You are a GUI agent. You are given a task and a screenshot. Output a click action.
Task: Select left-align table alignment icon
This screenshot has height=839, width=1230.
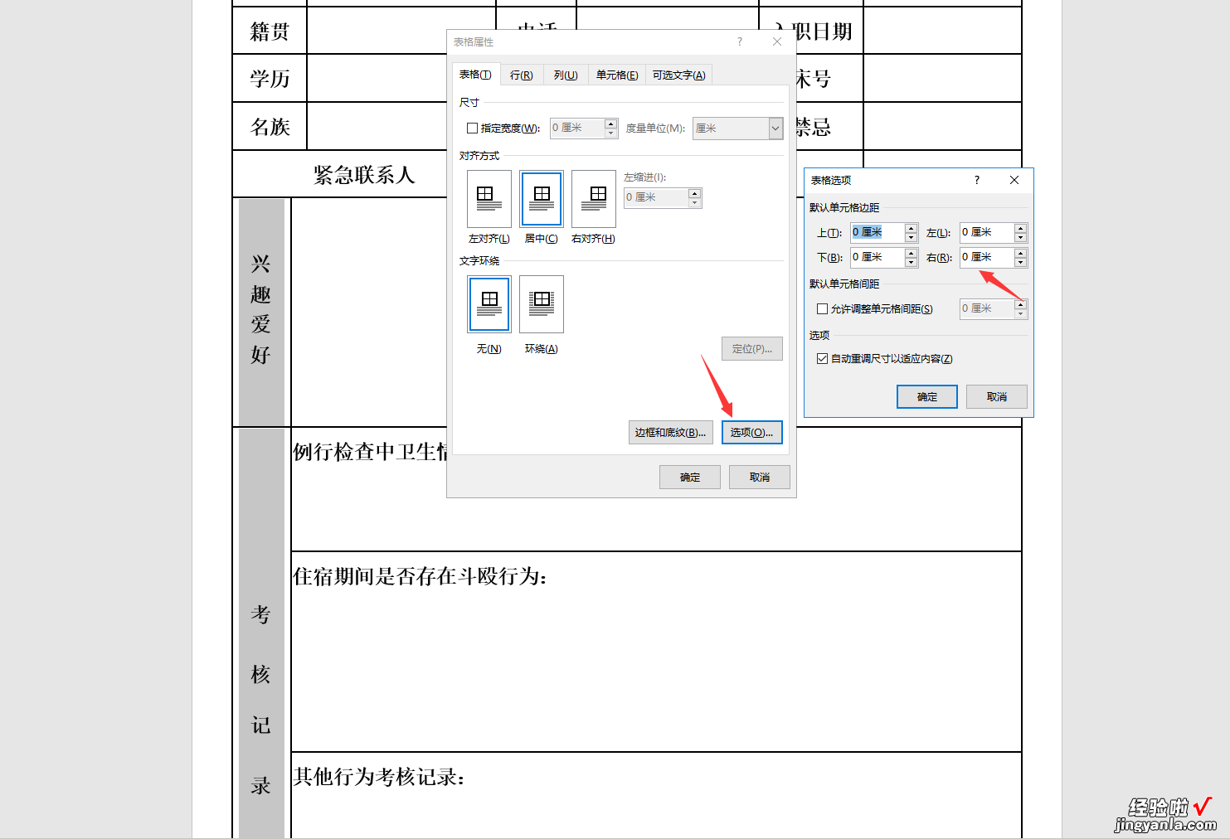489,199
